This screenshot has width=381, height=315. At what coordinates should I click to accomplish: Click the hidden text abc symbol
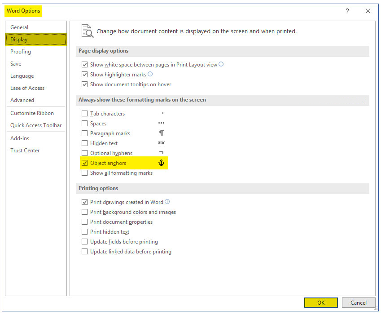162,143
